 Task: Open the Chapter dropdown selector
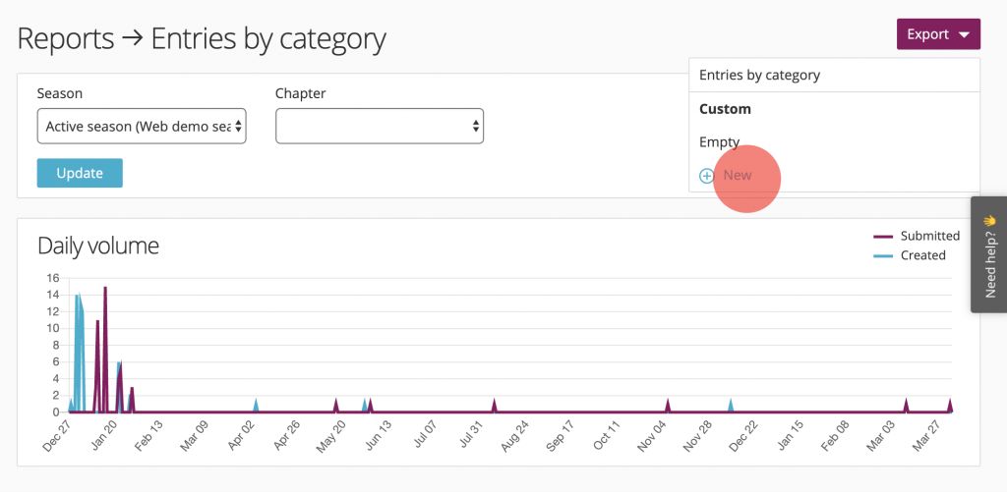pos(379,126)
